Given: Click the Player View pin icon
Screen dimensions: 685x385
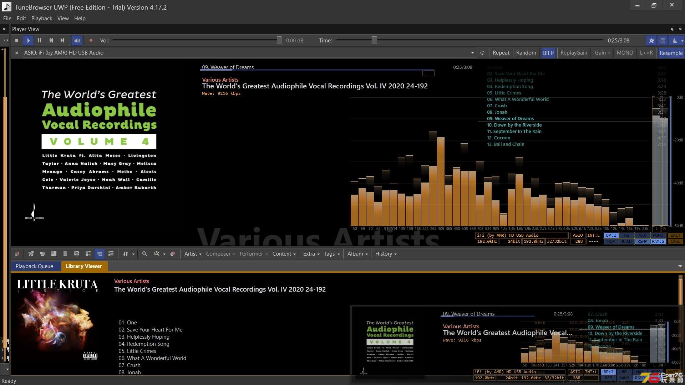Looking at the screenshot, I should click(672, 29).
